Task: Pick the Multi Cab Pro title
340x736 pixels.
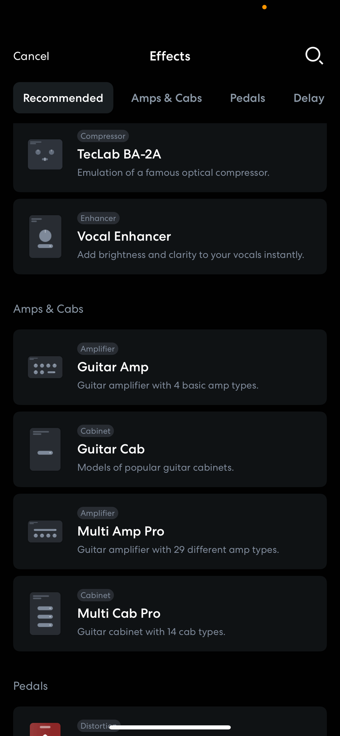Action: pyautogui.click(x=119, y=613)
